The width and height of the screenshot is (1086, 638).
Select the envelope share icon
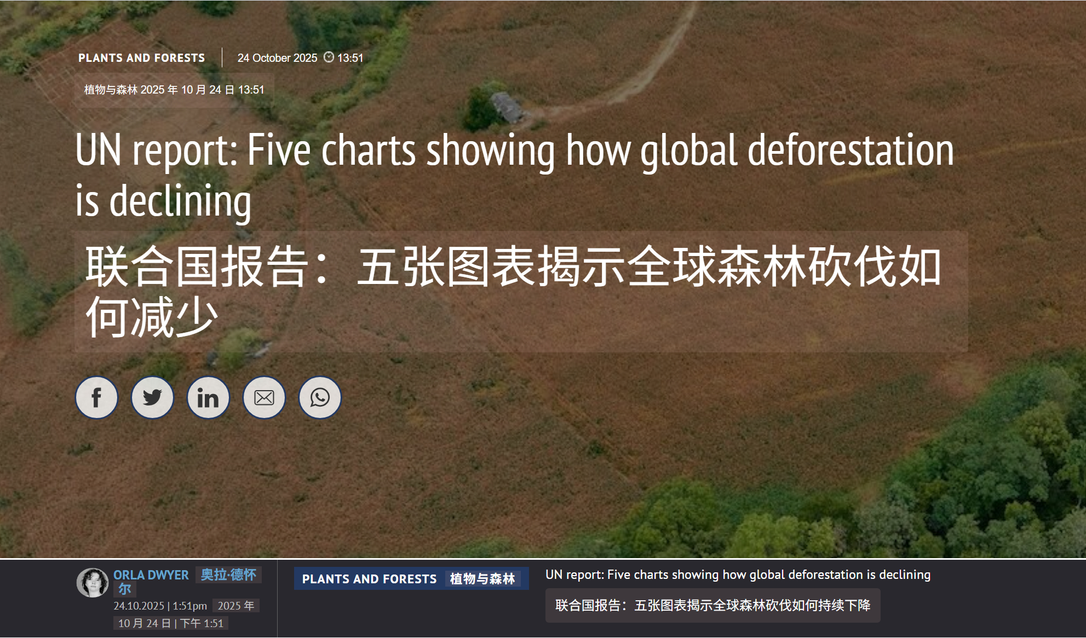click(264, 397)
